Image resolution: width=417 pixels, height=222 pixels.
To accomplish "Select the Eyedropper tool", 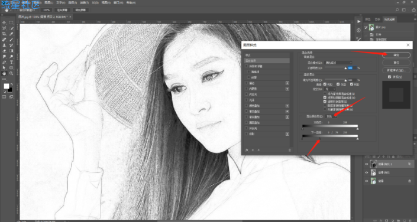I will [11, 34].
